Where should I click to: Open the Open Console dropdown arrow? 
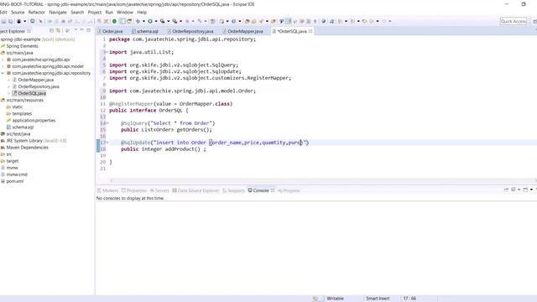tap(531, 190)
